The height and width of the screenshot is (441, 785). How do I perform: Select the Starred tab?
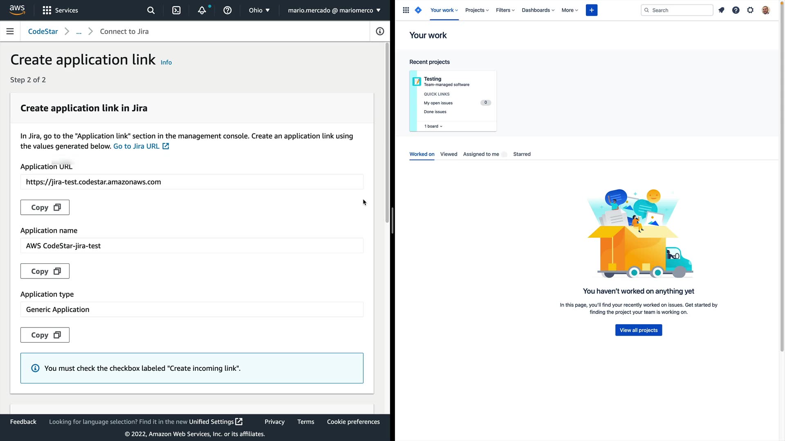[522, 154]
